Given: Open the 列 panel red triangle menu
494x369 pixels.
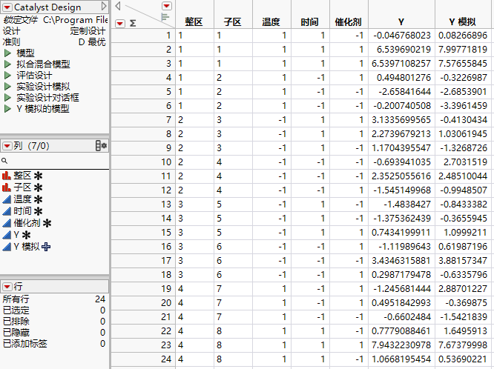Looking at the screenshot, I should click(x=7, y=146).
